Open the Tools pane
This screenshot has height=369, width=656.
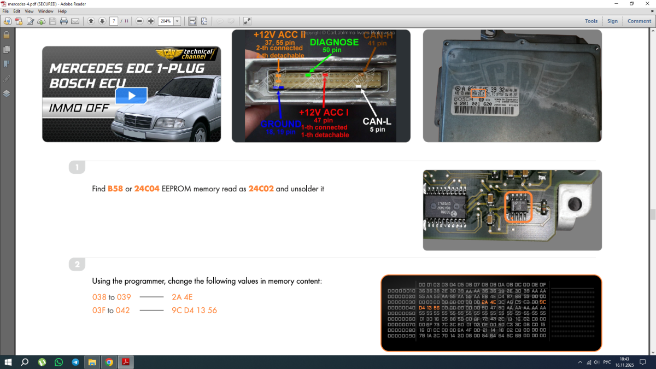(x=591, y=21)
